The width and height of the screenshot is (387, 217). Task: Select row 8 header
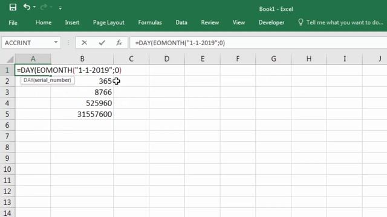[7, 147]
